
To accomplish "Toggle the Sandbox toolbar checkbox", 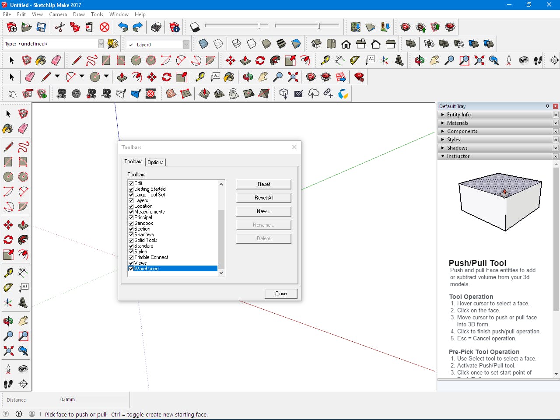I will pos(131,223).
